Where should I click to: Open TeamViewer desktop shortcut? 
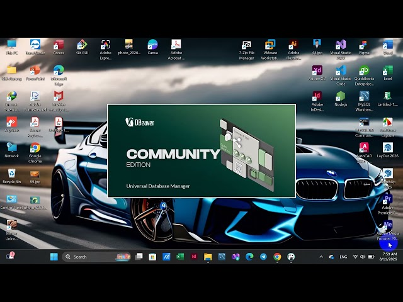point(35,47)
